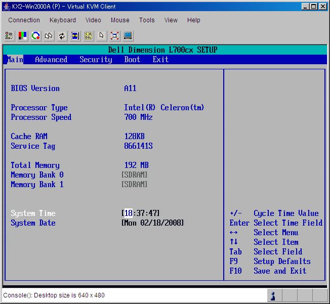330x304 pixels.
Task: Click the auto-sense video settings icon
Action: [75, 36]
